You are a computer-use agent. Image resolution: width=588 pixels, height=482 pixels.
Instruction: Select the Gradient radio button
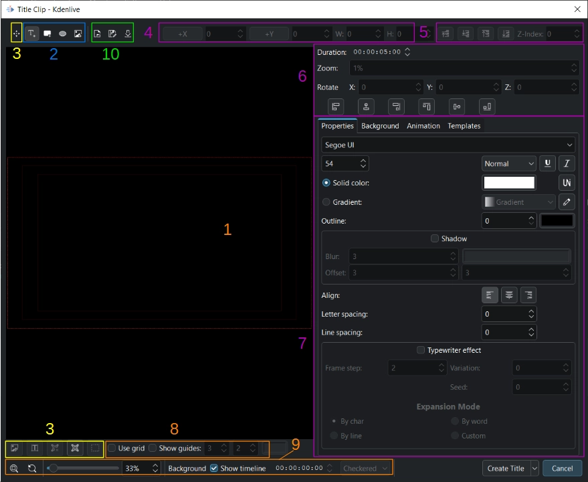pos(326,202)
